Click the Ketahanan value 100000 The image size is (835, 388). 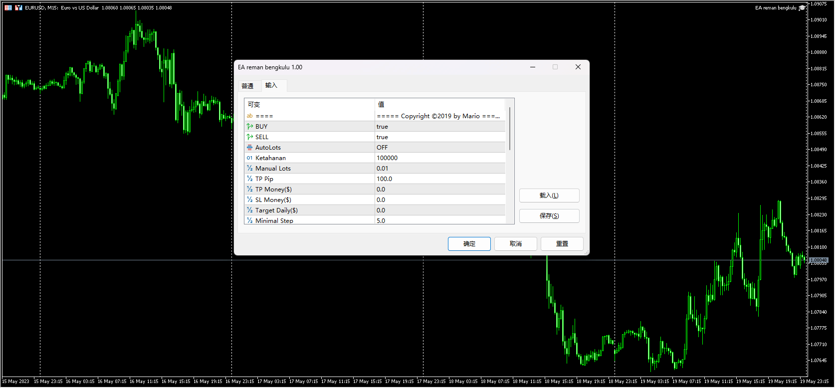439,158
